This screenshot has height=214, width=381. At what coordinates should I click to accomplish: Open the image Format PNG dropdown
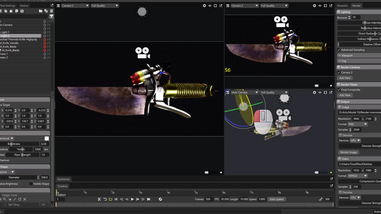coord(358,124)
